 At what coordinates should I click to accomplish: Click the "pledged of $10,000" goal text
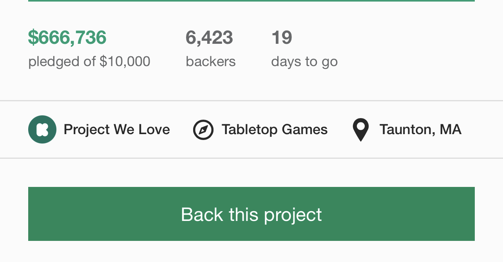coord(89,61)
